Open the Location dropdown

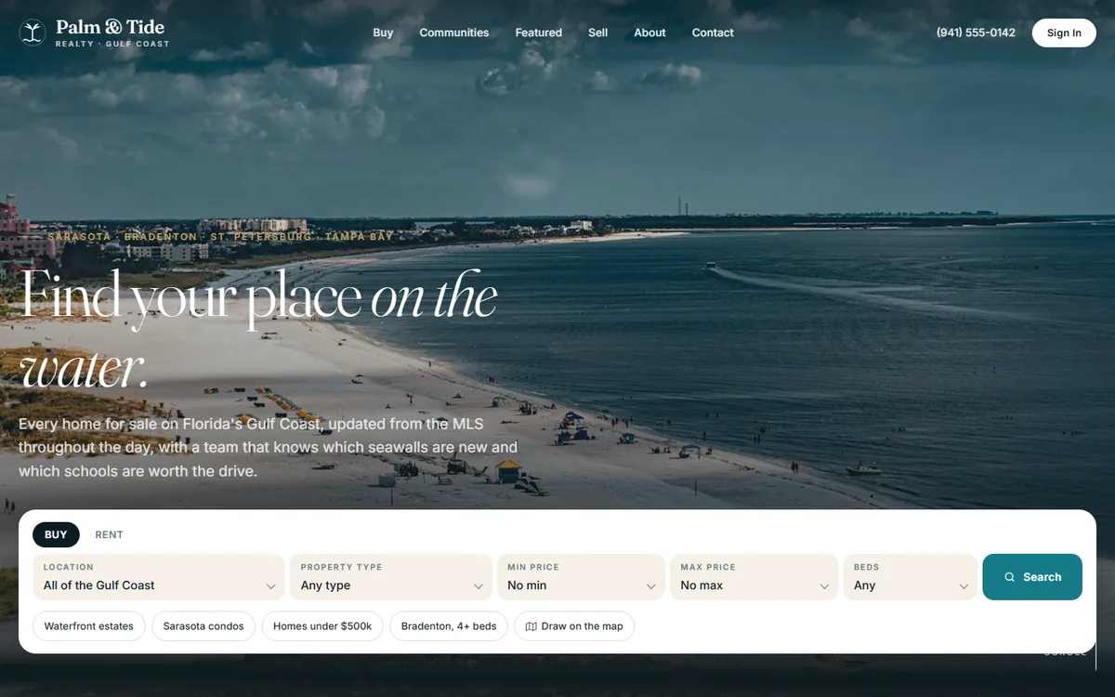pos(159,577)
